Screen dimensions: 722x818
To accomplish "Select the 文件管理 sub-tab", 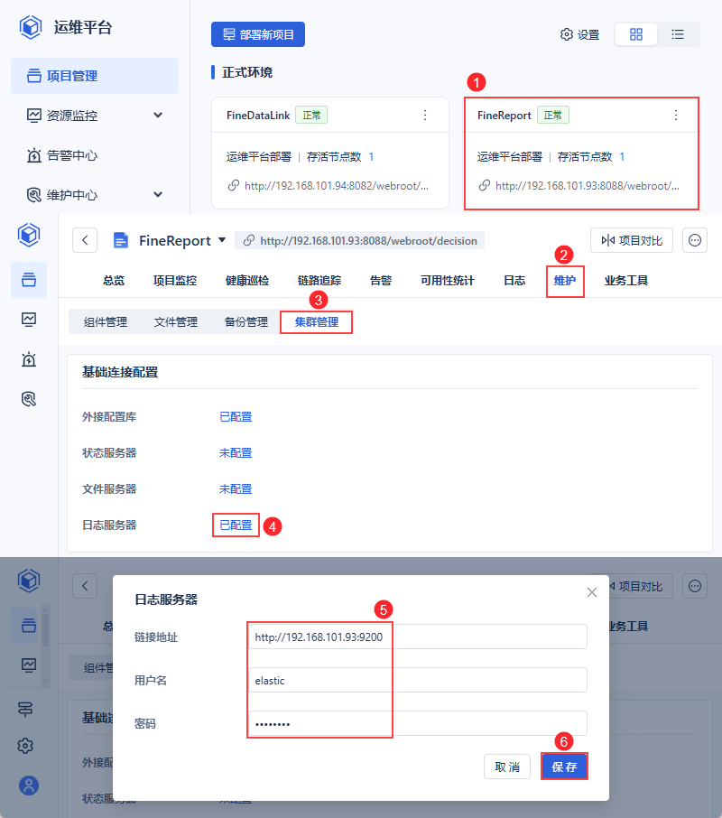I will [x=176, y=322].
